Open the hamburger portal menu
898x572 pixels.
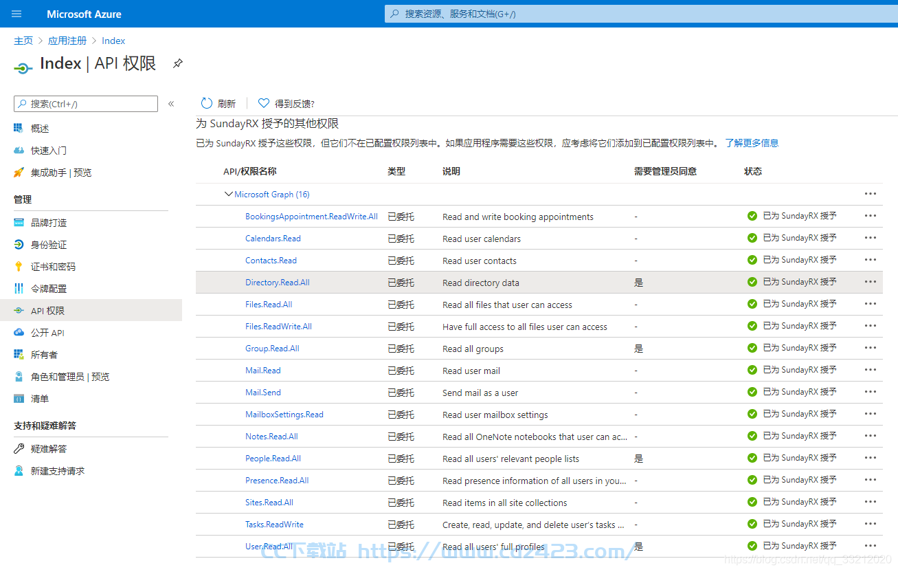tap(16, 14)
